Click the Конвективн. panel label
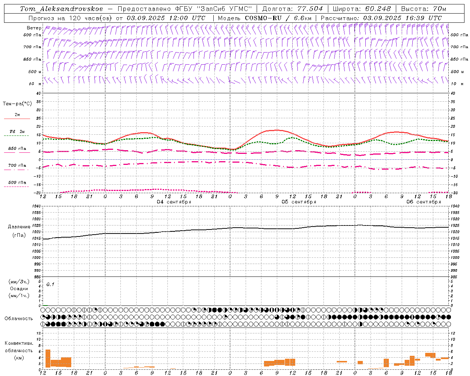This screenshot has width=470, height=376. tap(19, 343)
